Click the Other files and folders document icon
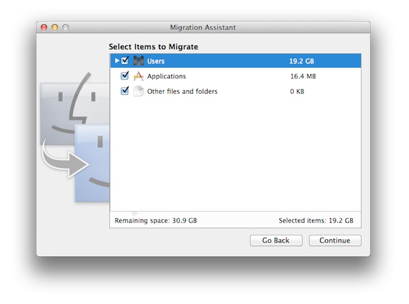 point(138,91)
